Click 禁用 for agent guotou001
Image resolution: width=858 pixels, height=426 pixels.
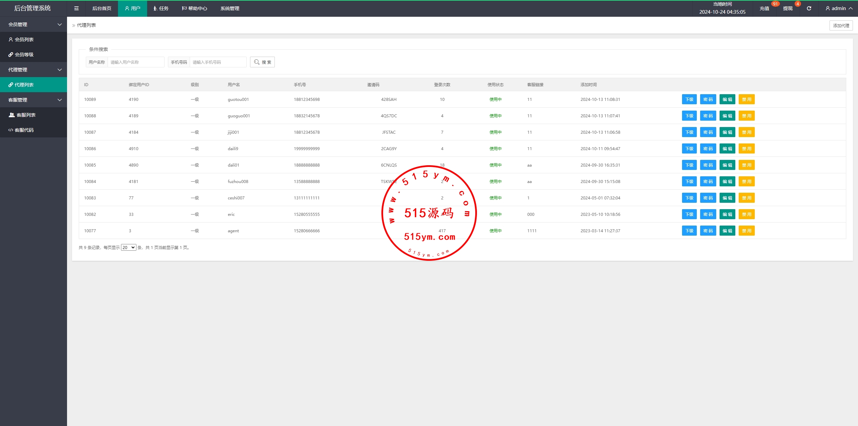tap(746, 99)
